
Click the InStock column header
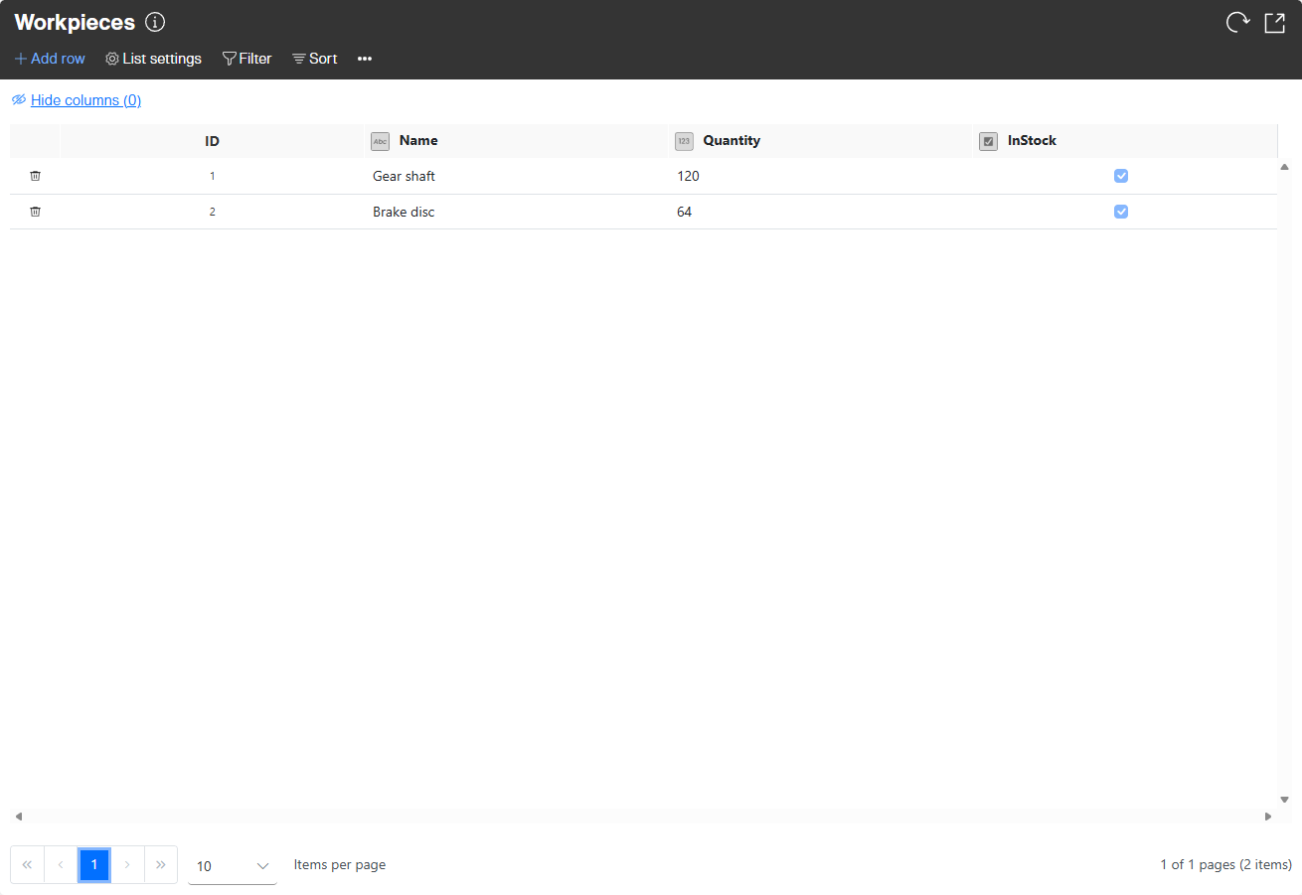click(x=1125, y=141)
